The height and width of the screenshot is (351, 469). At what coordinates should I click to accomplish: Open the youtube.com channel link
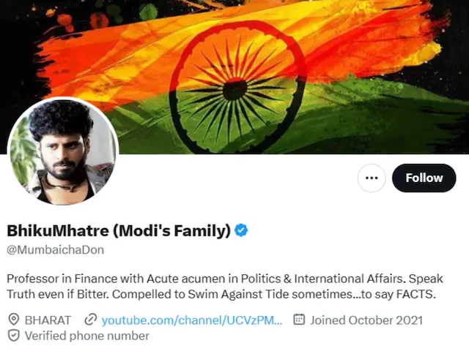click(191, 320)
